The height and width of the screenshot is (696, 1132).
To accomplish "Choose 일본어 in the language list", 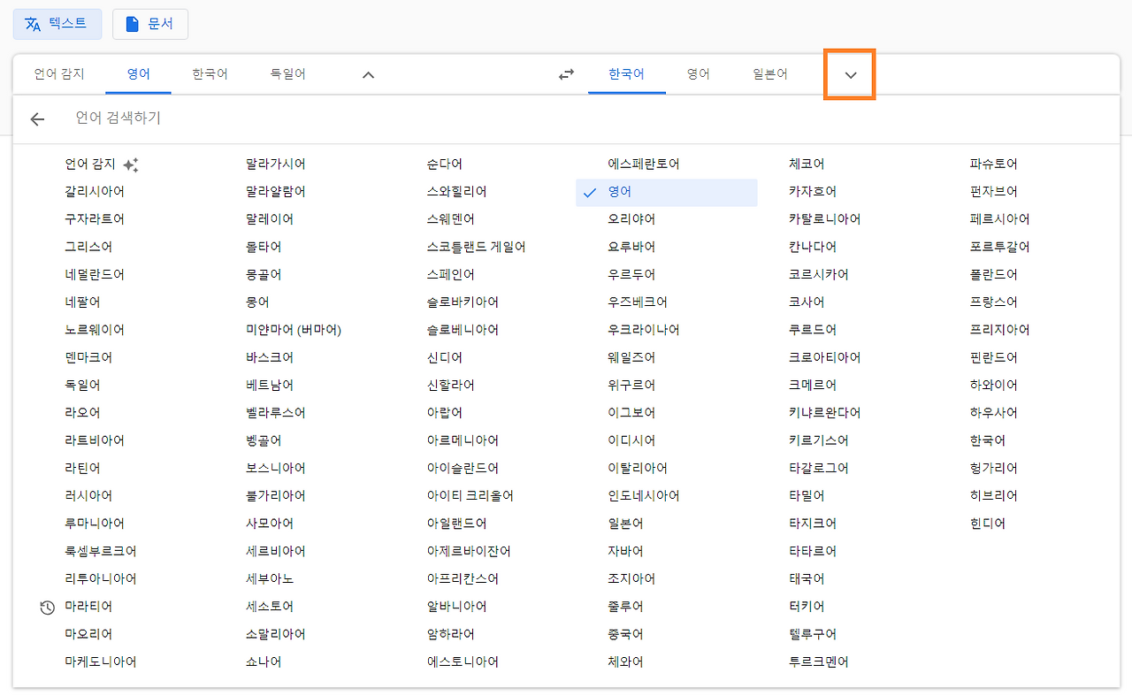I will point(625,524).
